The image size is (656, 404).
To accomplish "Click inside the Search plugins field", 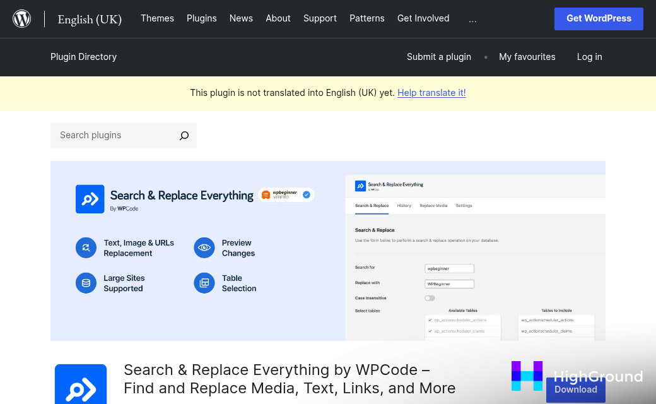I will 107,135.
